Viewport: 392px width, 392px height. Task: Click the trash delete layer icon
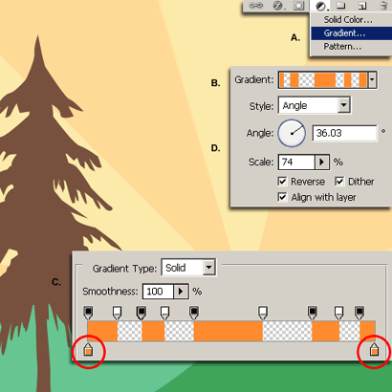[383, 6]
